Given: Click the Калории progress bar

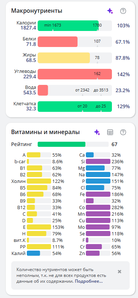Looking at the screenshot, I should 75,26.
